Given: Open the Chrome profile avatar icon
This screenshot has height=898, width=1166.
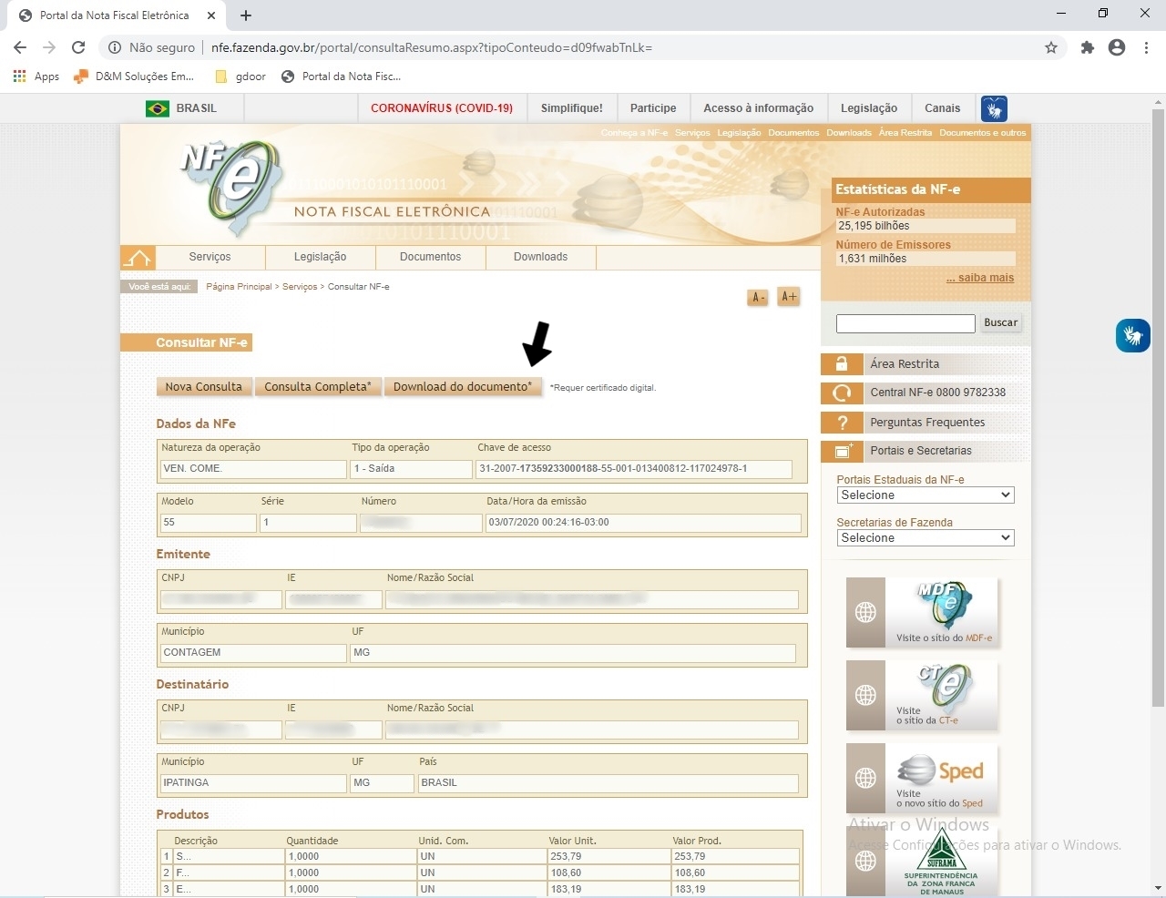Looking at the screenshot, I should click(x=1117, y=47).
